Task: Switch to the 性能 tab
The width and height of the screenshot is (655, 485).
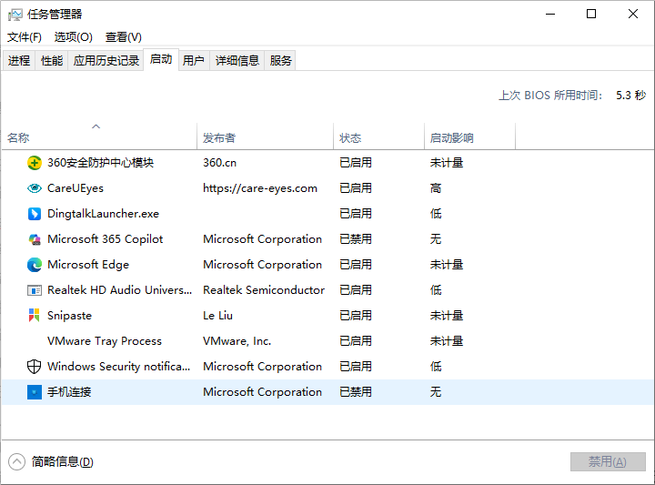Action: click(52, 61)
